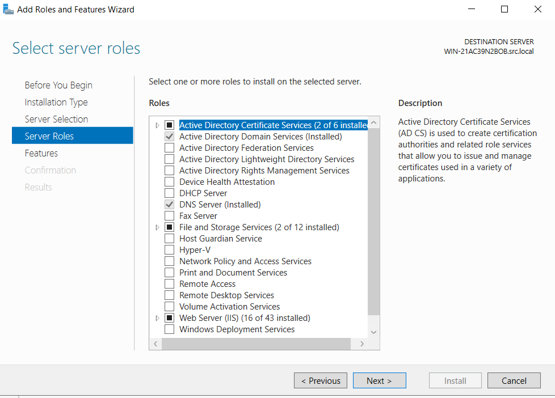The height and width of the screenshot is (398, 555).
Task: Select the DHCP Server row text
Action: [203, 193]
